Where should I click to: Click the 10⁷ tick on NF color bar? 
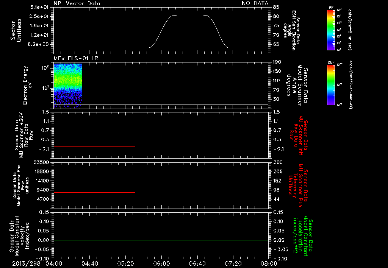[x=339, y=43]
